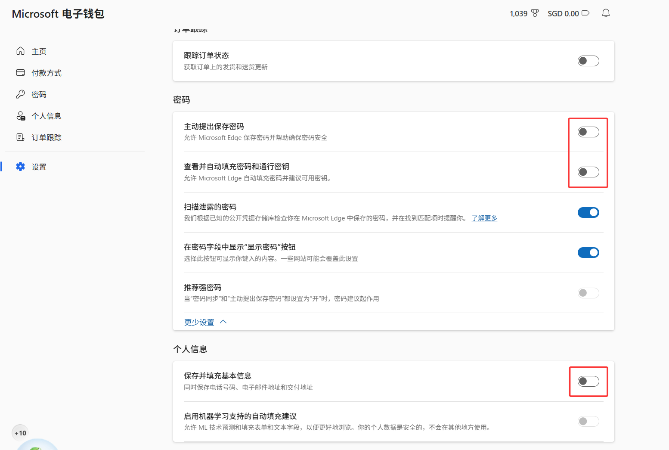Select 设置 in the sidebar
Viewport: 669px width, 450px height.
point(39,167)
